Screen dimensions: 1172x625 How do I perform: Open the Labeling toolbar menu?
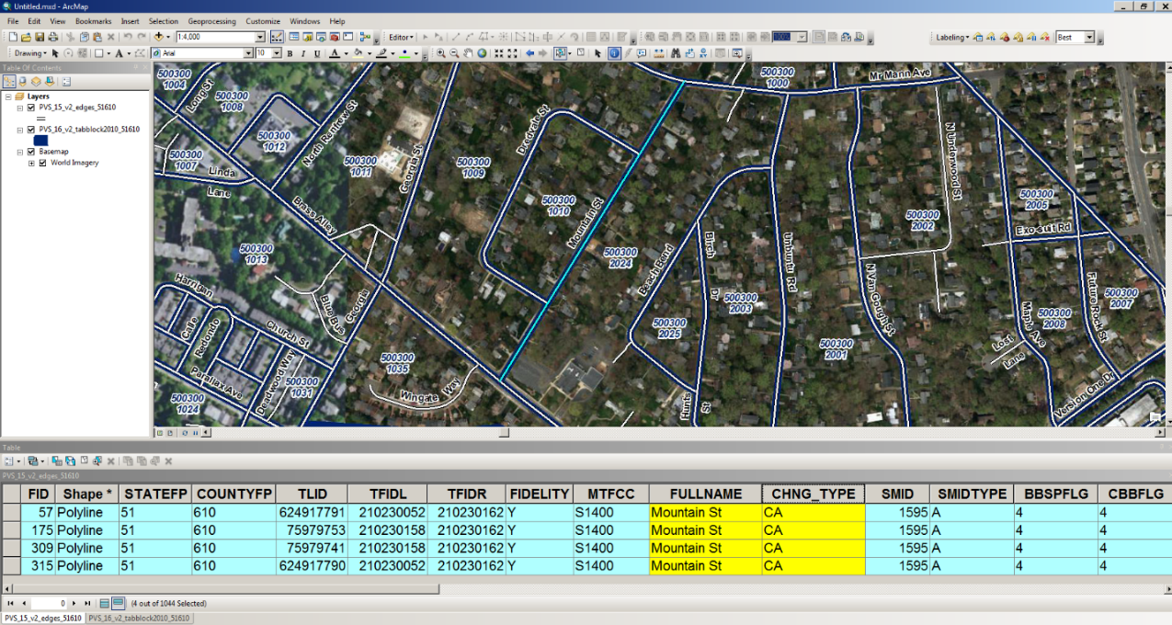tap(951, 38)
